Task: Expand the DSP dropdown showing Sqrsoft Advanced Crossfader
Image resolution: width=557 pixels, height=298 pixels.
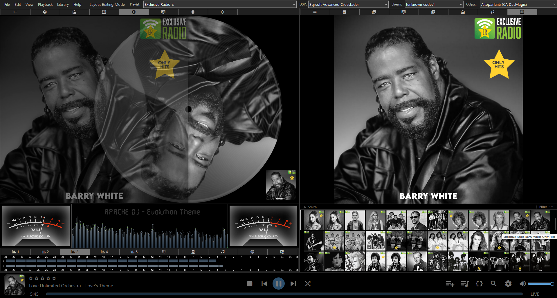Action: click(348, 4)
